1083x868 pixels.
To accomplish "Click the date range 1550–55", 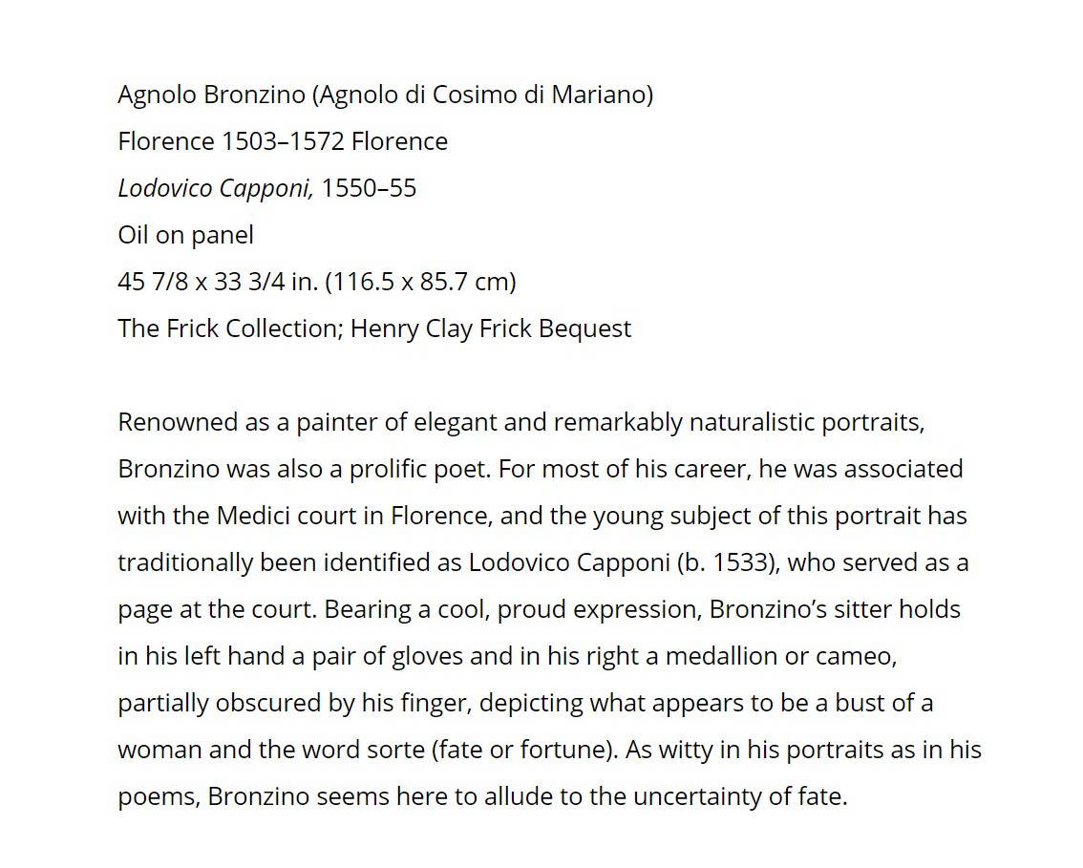I will click(369, 188).
